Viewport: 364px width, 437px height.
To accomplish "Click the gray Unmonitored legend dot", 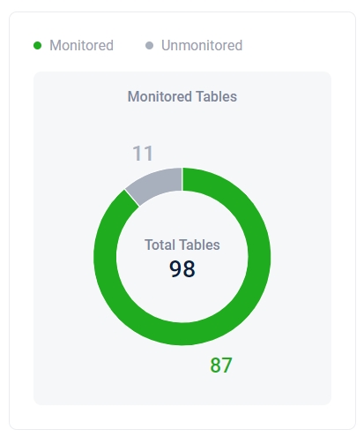I will click(149, 46).
